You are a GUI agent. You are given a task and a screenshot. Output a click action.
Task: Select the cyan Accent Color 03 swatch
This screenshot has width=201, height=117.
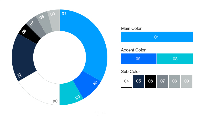point(175,59)
